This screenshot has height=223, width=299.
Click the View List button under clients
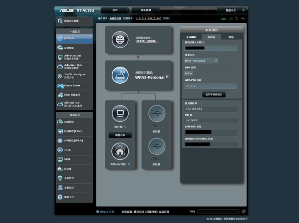tap(120, 135)
